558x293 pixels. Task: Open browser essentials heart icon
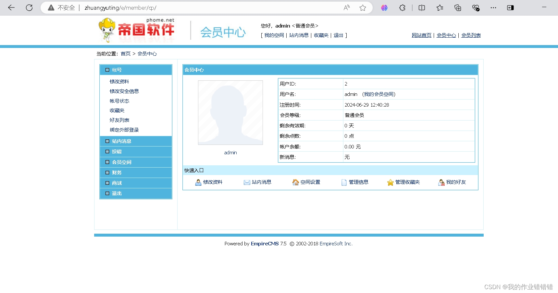coord(476,8)
